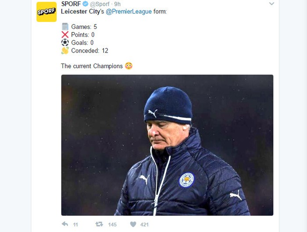Click the 421 likes count
The height and width of the screenshot is (232, 307).
tap(144, 225)
